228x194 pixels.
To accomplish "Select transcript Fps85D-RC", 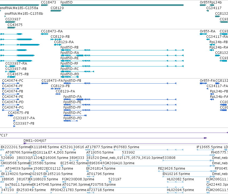I will click(70, 69).
